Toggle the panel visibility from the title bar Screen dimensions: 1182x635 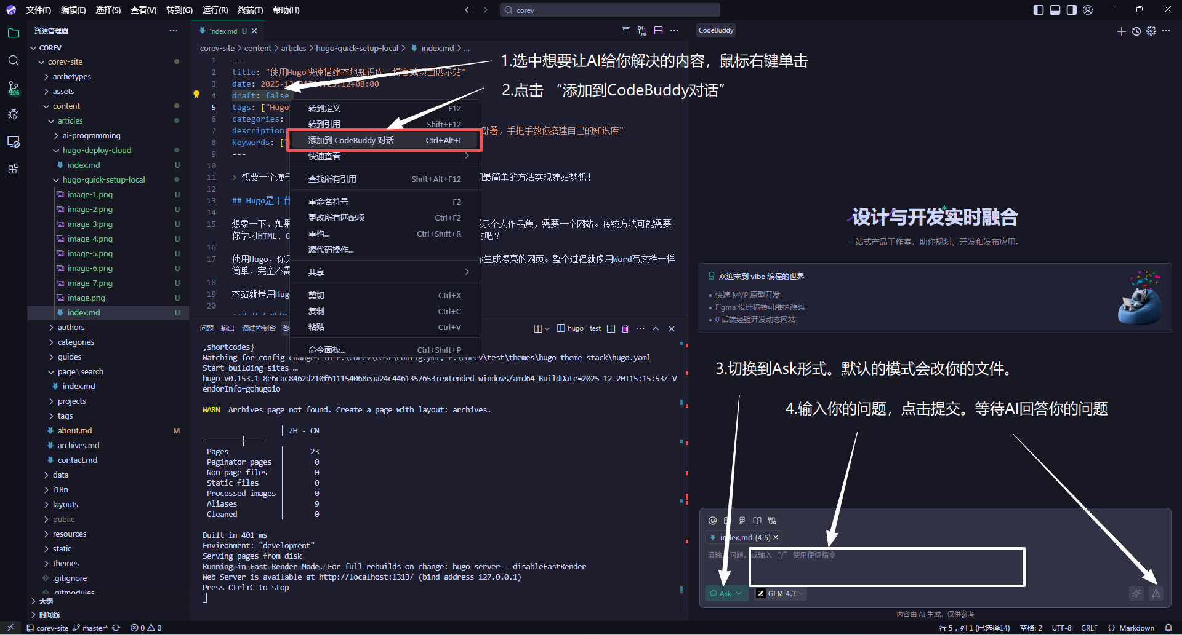pos(1055,10)
